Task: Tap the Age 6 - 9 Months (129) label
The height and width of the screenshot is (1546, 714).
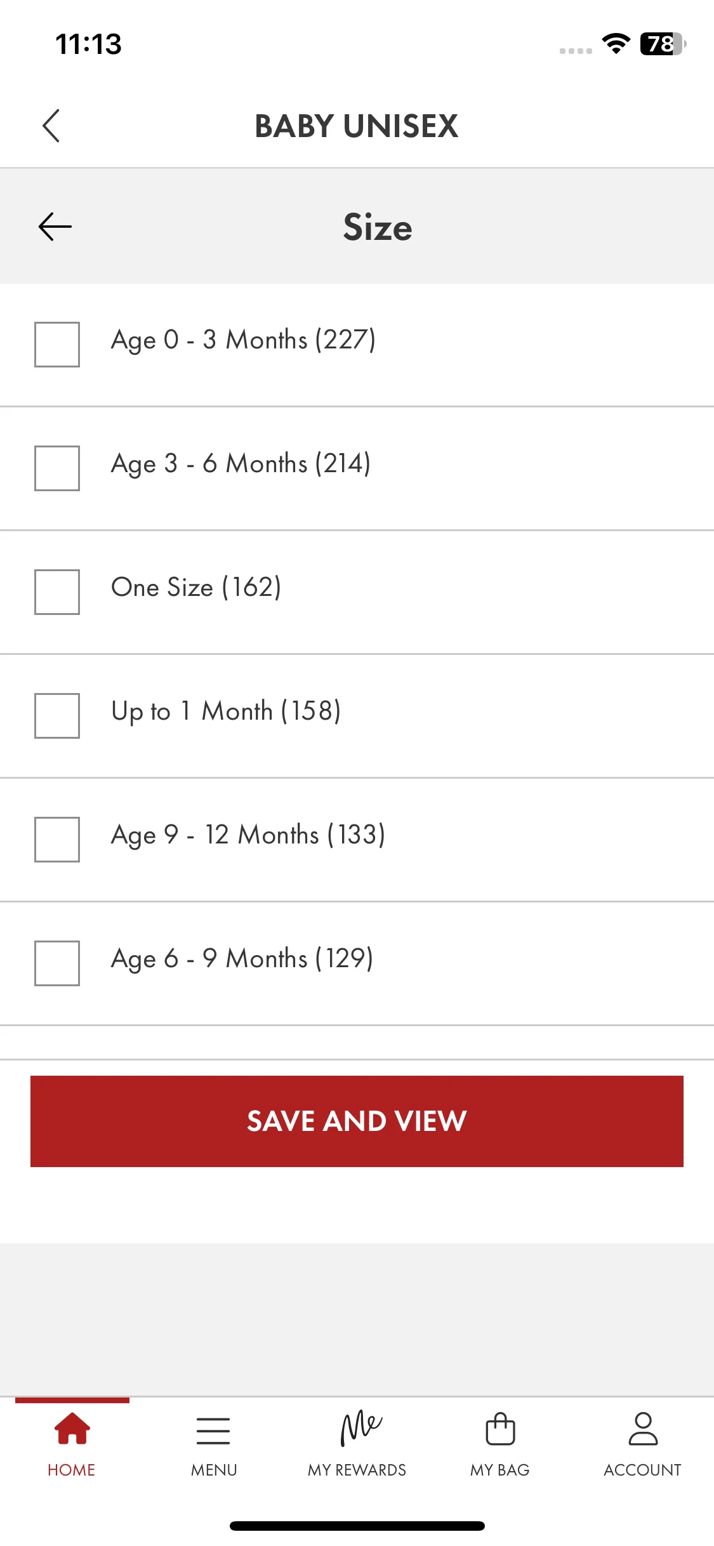Action: pyautogui.click(x=242, y=959)
